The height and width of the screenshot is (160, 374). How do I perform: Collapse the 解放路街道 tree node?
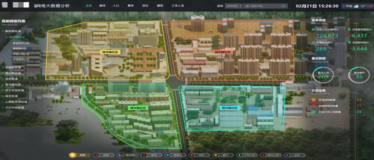[x=2, y=31]
